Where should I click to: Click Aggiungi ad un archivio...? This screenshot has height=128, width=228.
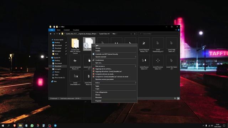pyautogui.click(x=114, y=69)
